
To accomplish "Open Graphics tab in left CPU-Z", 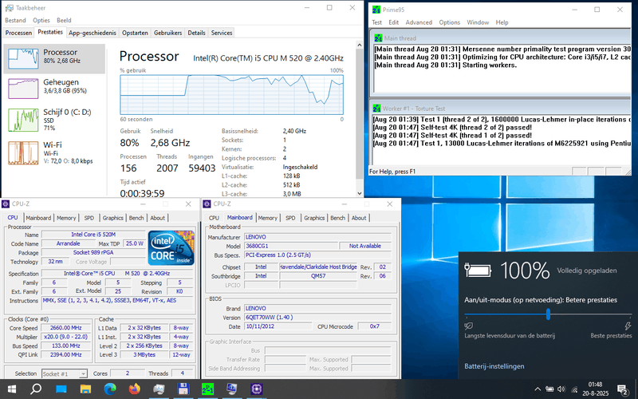I will point(112,218).
